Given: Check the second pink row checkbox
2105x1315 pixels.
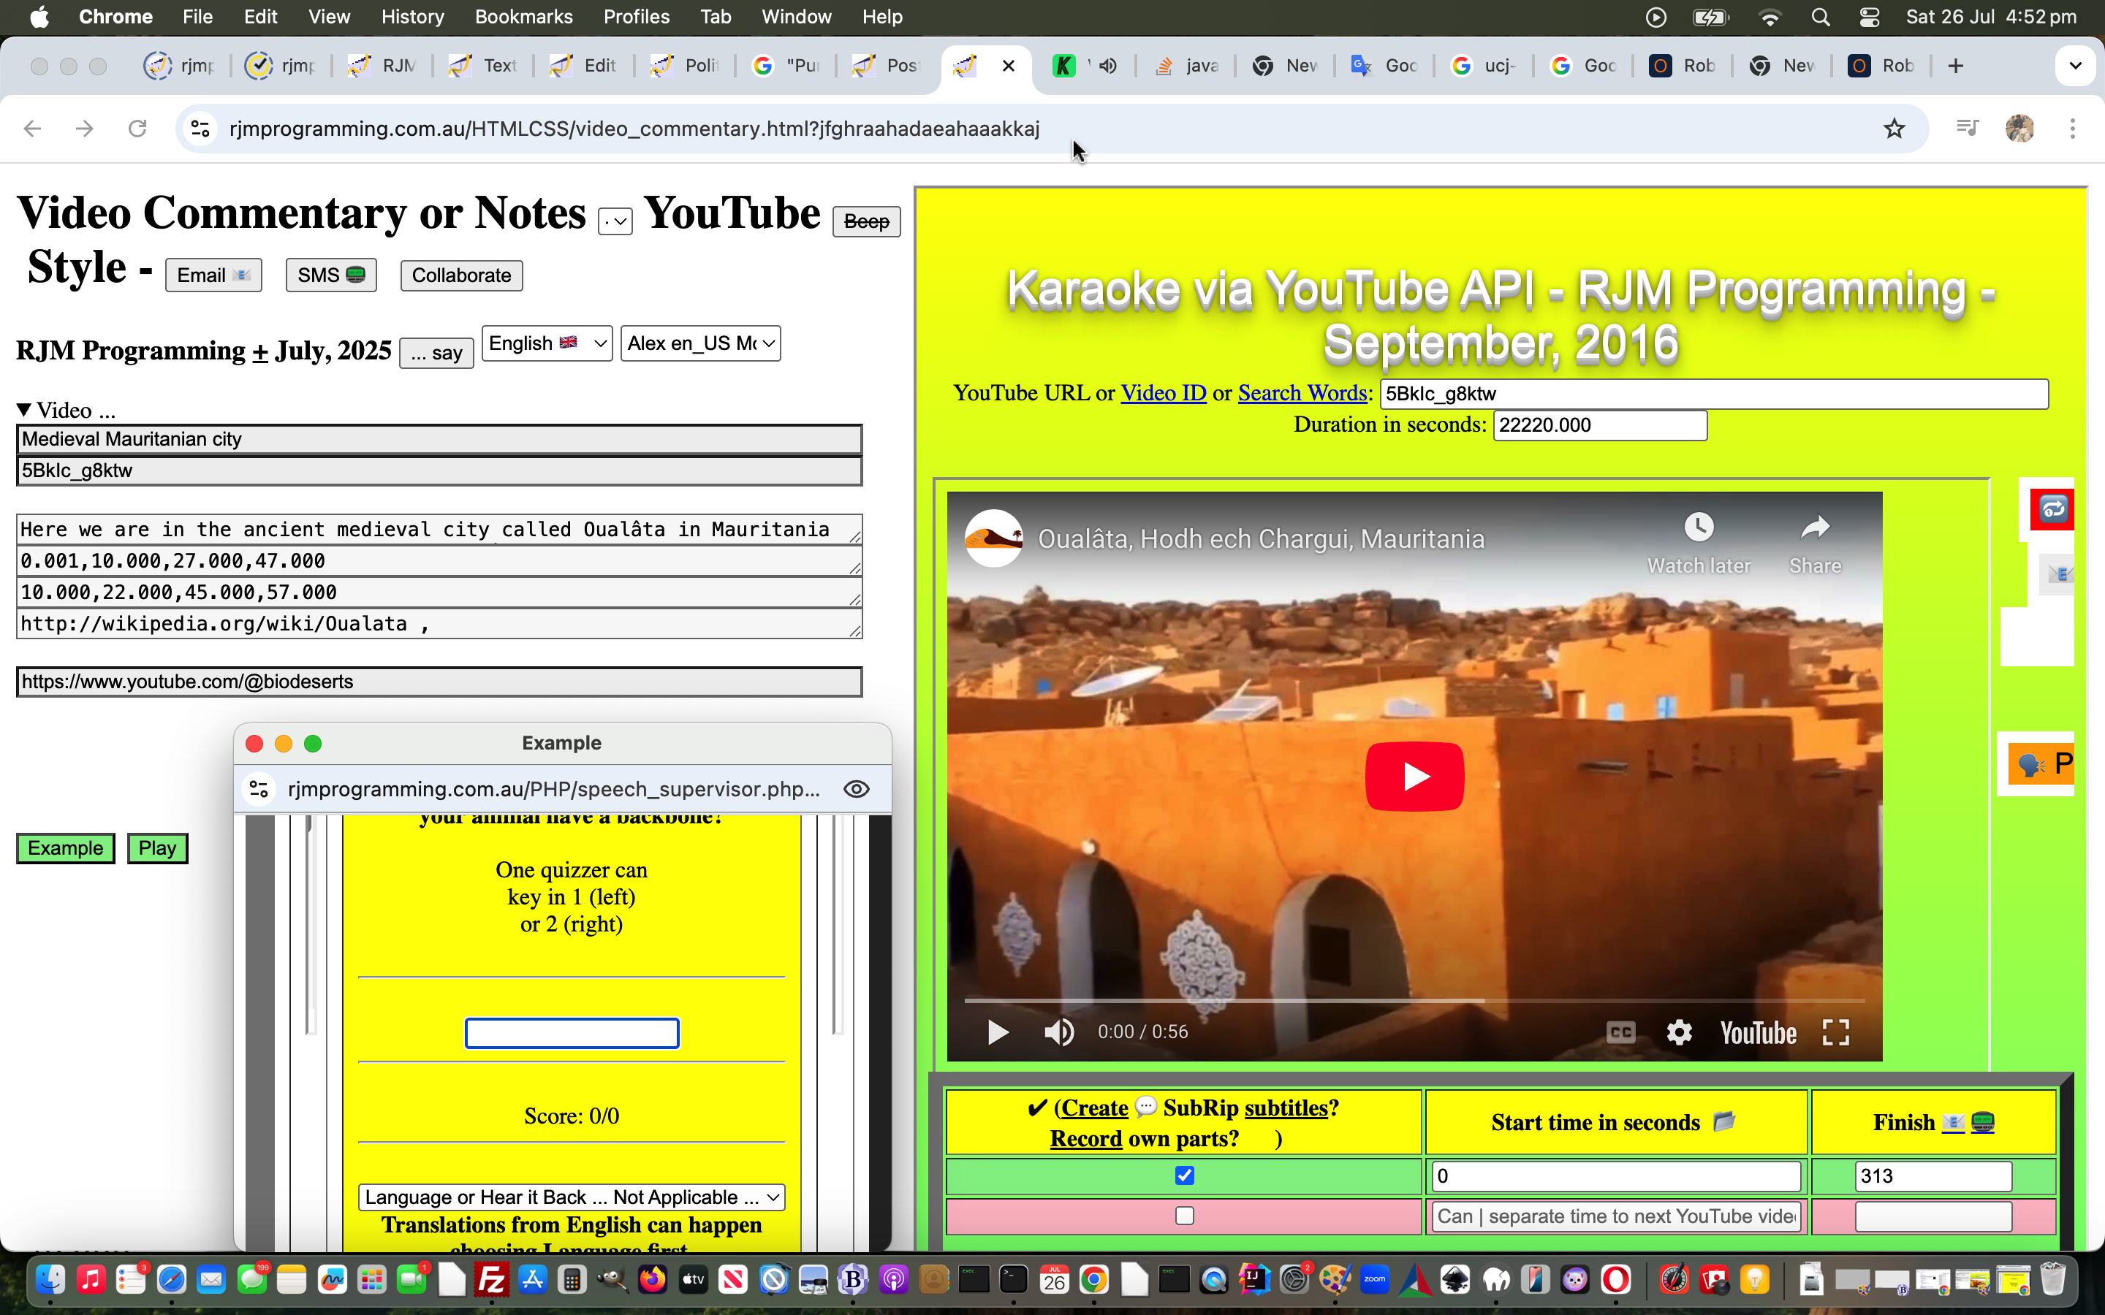Looking at the screenshot, I should coord(1184,1216).
